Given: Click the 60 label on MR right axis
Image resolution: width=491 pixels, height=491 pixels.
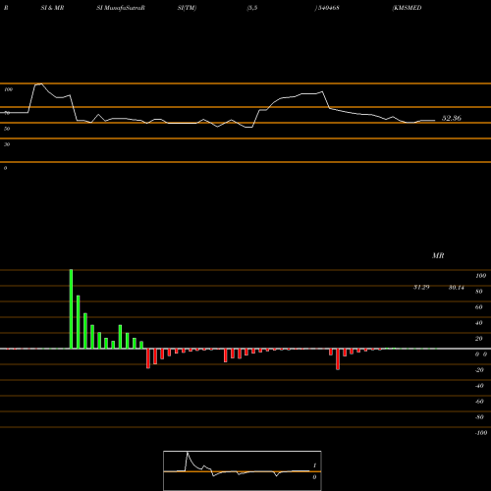Looking at the screenshot, I should (x=479, y=307).
